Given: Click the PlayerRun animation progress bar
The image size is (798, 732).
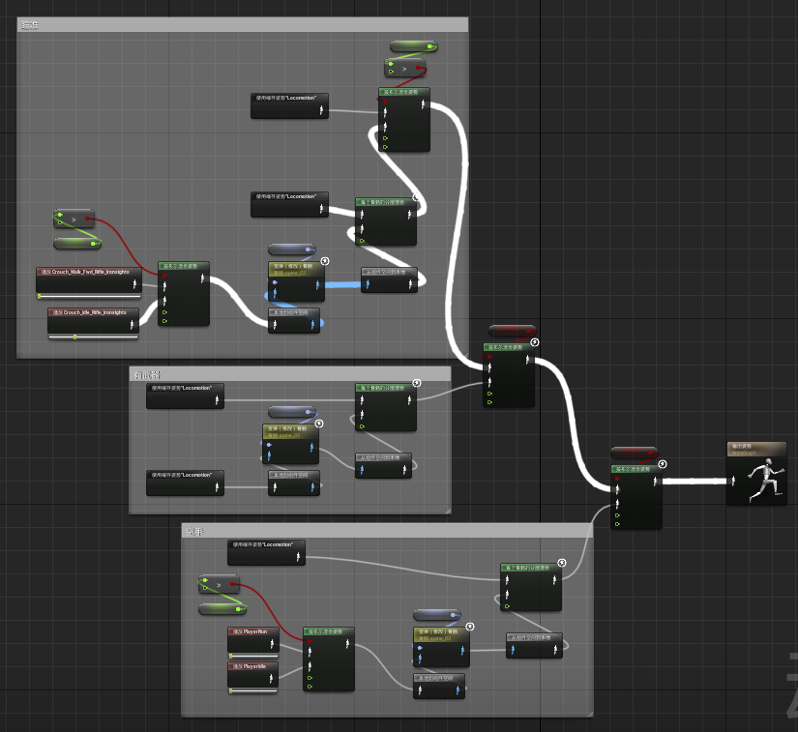Looking at the screenshot, I should coord(252,656).
